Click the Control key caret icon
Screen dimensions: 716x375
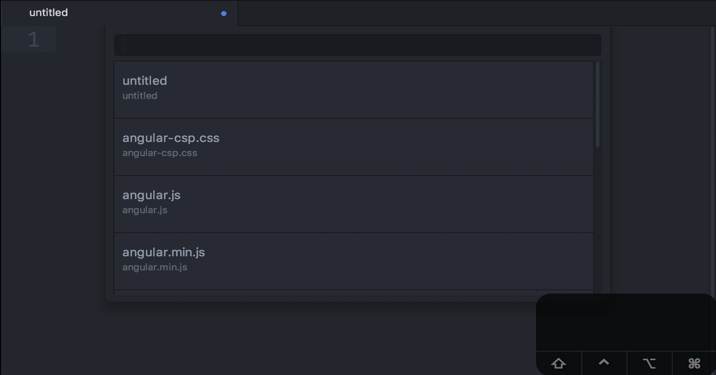pos(604,362)
